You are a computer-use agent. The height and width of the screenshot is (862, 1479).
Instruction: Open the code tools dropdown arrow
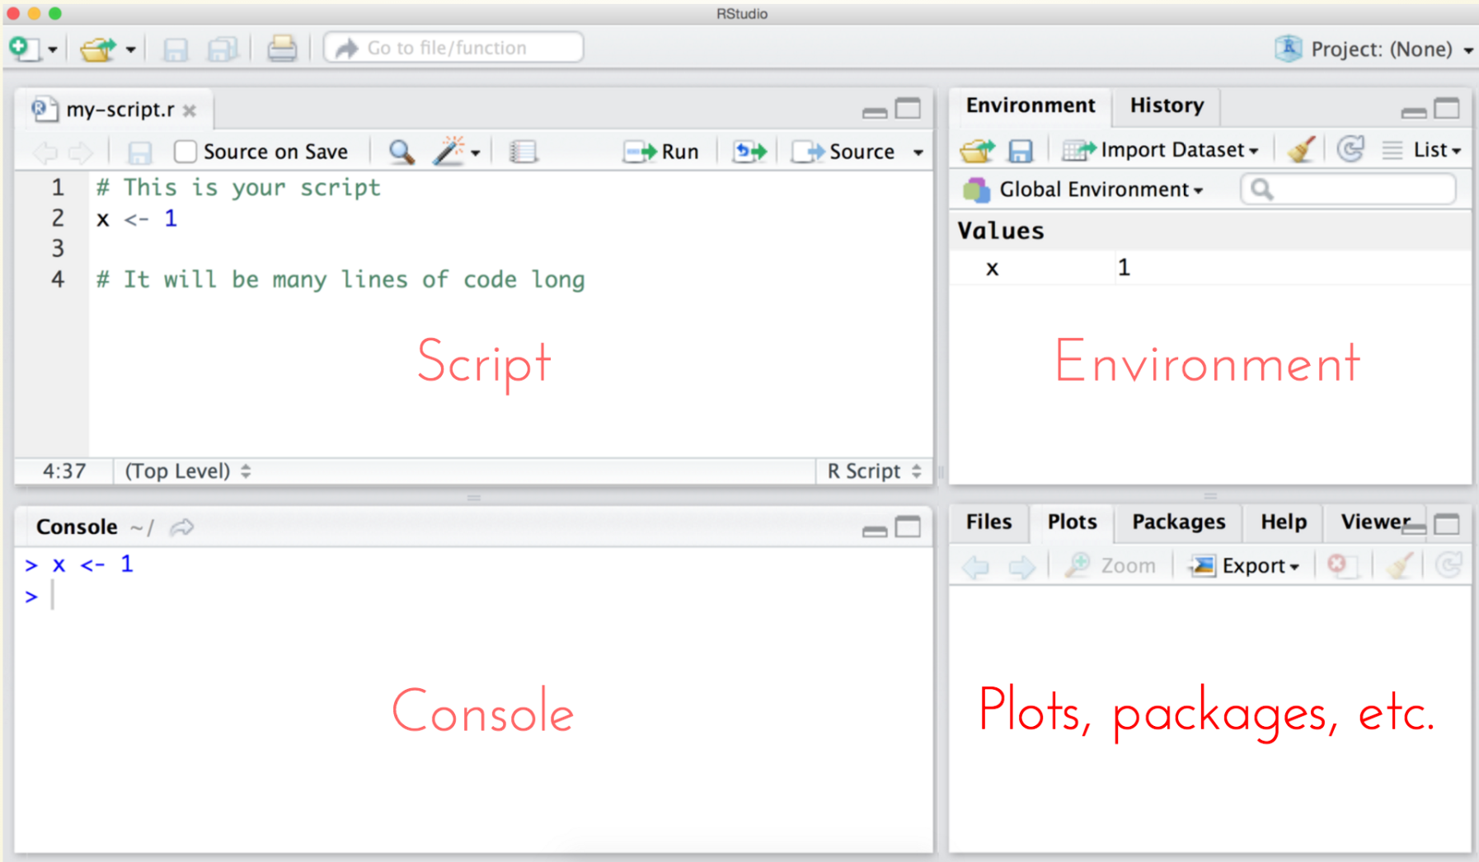[x=476, y=152]
